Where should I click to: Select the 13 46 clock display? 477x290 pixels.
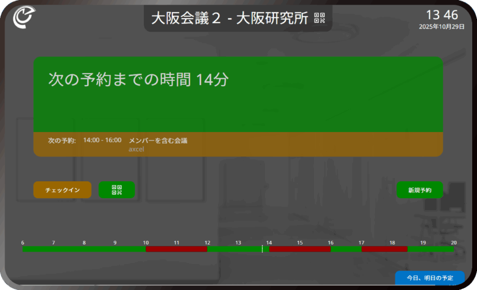coord(442,15)
